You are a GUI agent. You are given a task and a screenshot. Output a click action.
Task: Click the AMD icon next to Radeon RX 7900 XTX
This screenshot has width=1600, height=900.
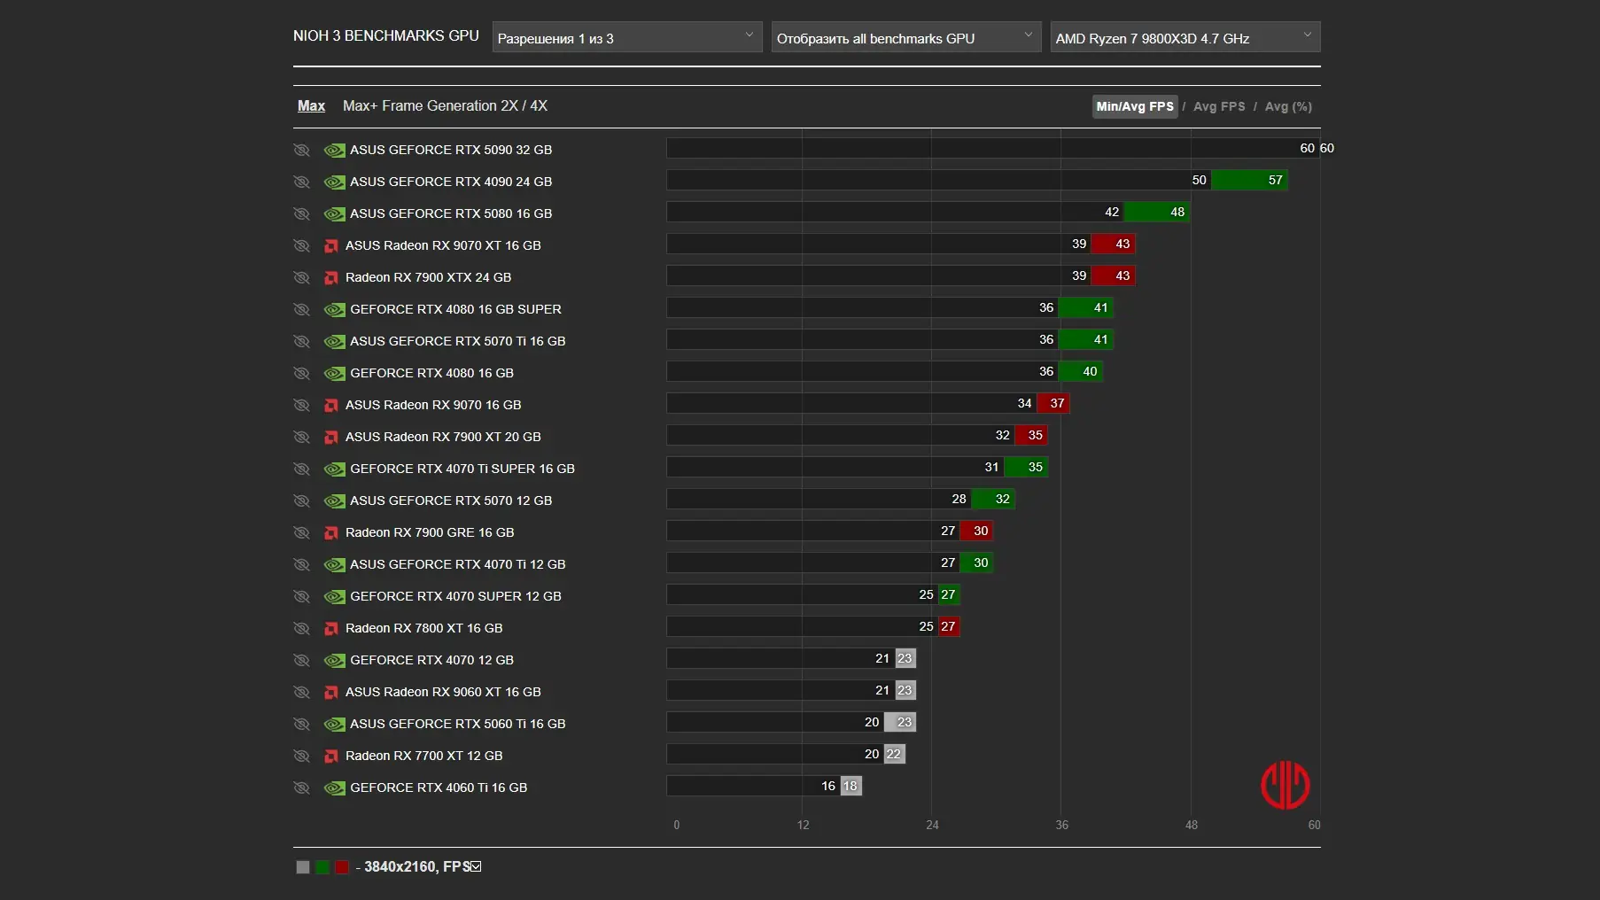[x=331, y=278]
